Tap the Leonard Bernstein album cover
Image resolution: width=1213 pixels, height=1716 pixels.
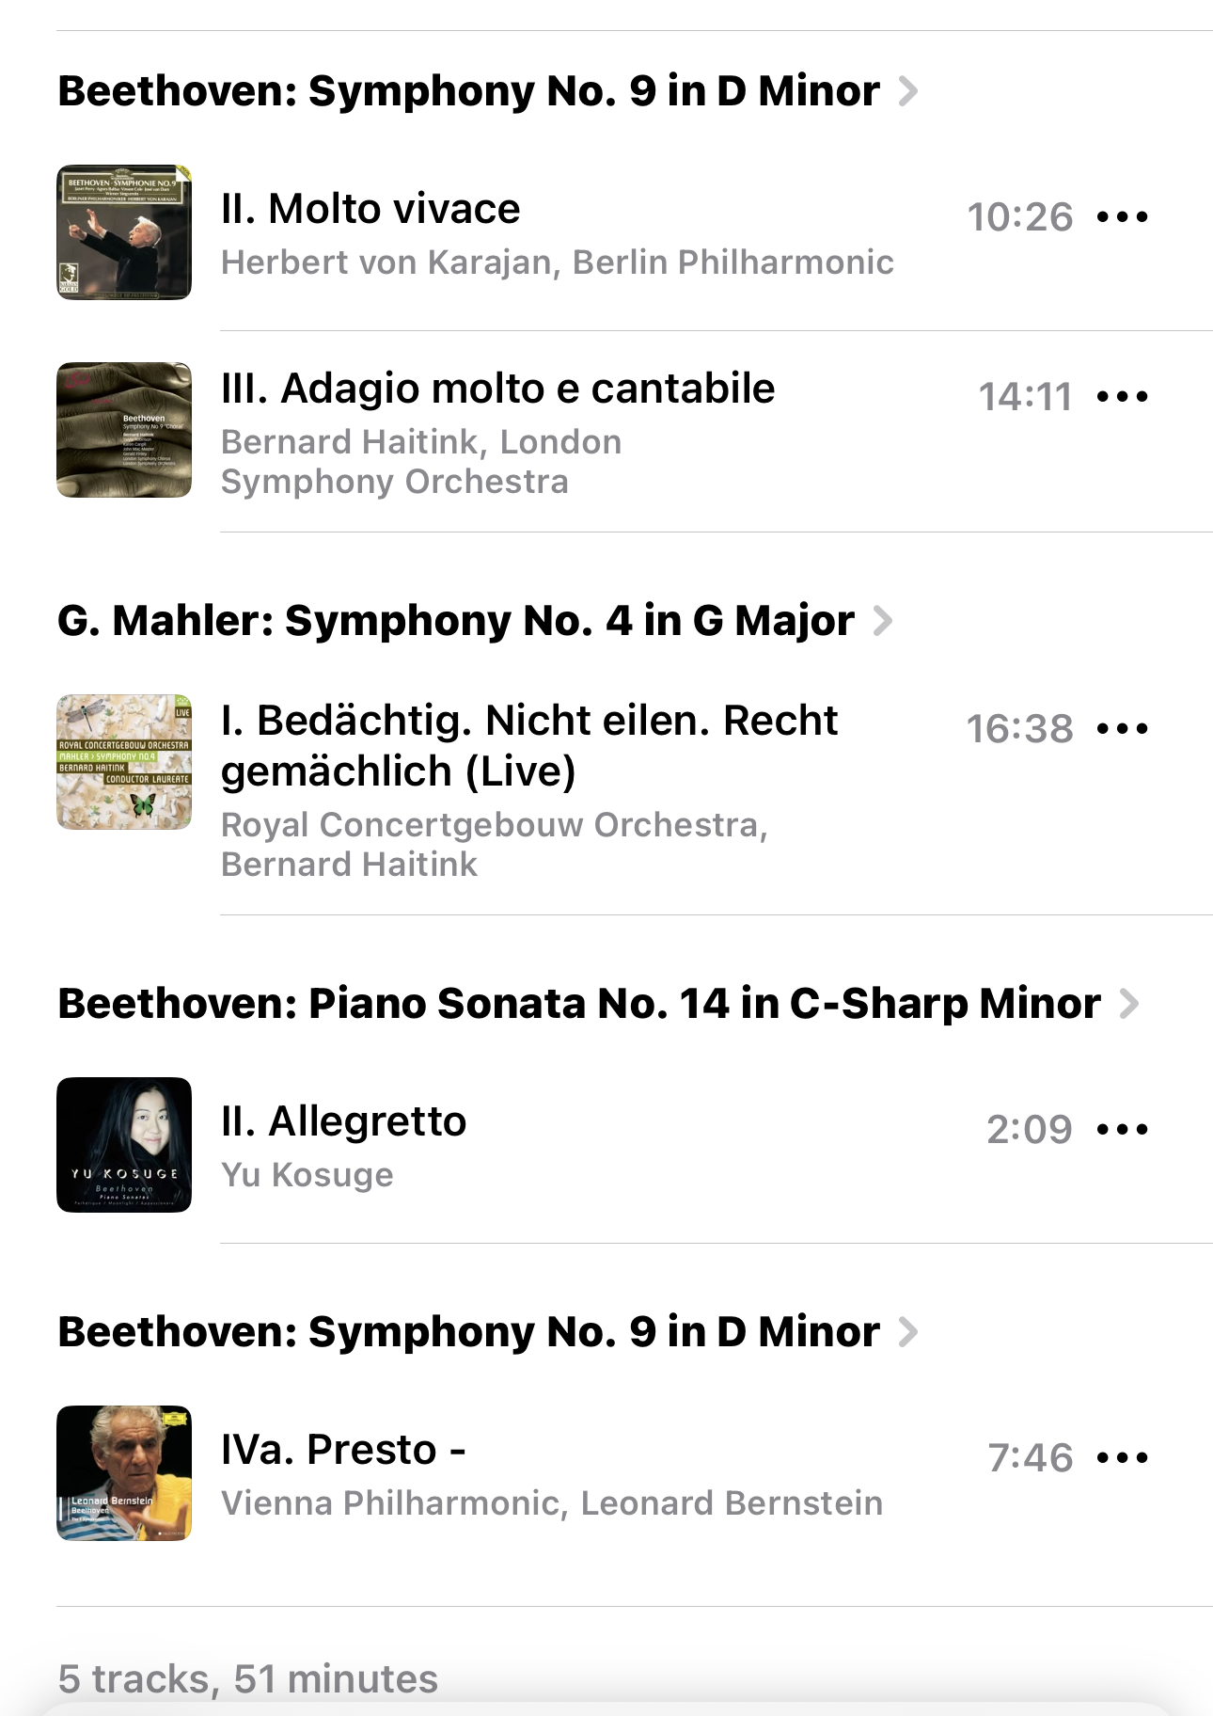pyautogui.click(x=124, y=1473)
